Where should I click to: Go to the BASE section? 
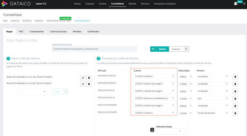[5, 21]
